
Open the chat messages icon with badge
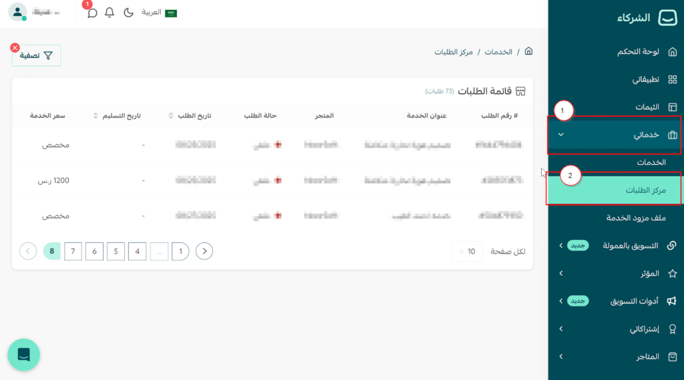tap(92, 13)
